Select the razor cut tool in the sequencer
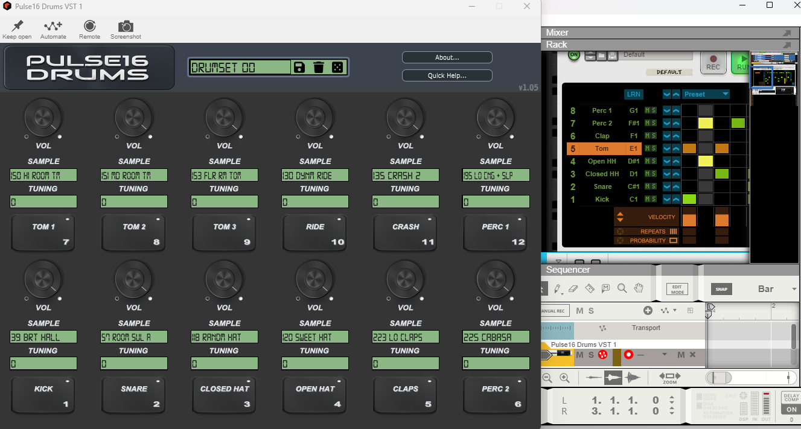This screenshot has height=429, width=801. tap(589, 288)
